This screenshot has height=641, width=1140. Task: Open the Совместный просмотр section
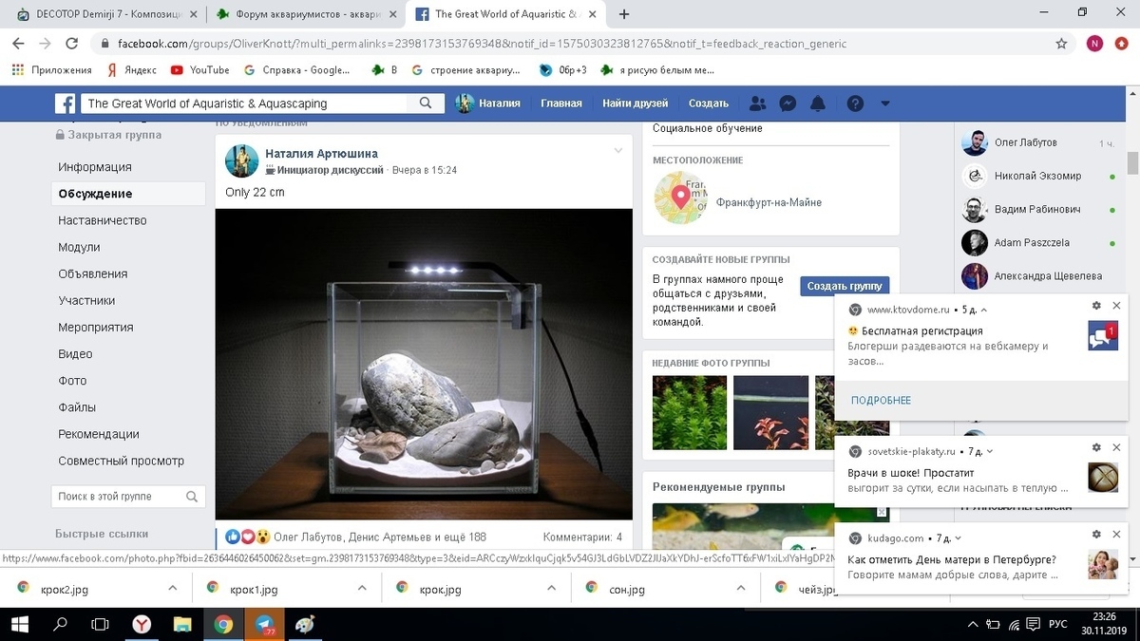121,461
